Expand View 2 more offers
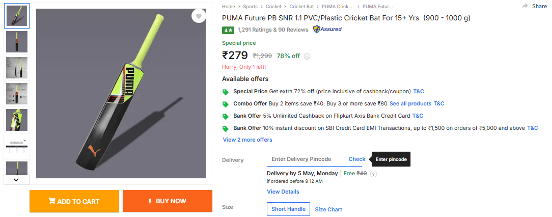 pos(247,140)
